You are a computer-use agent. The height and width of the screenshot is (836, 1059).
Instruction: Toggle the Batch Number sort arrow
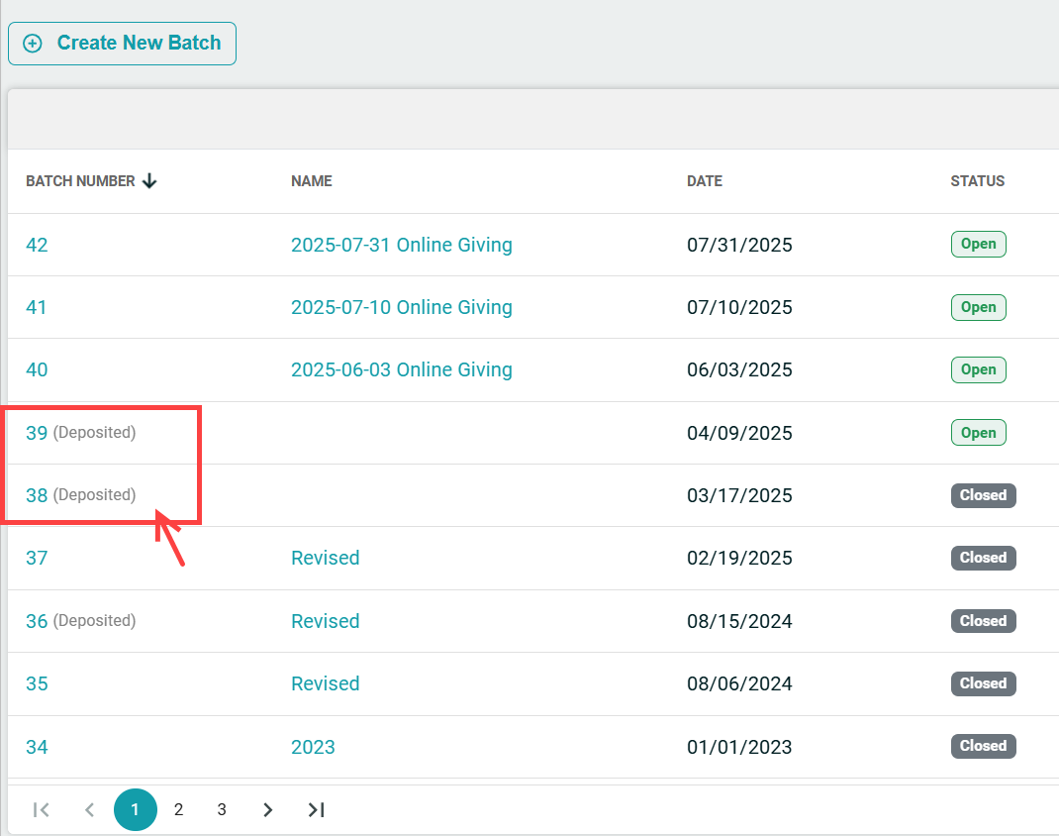tap(149, 181)
